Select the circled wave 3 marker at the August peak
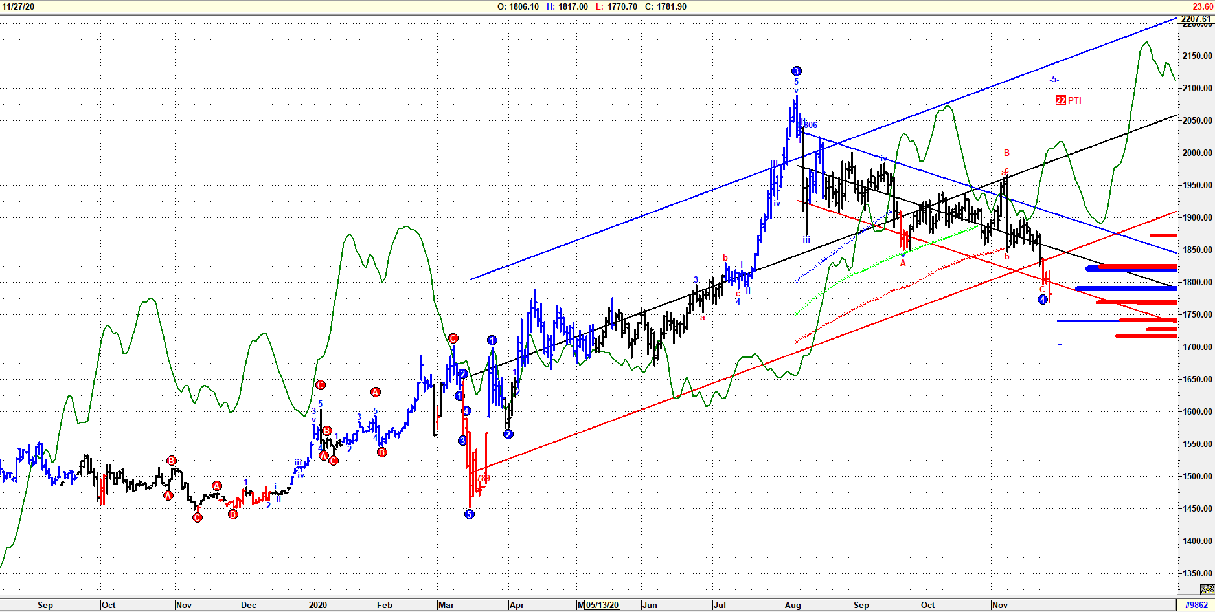 pyautogui.click(x=796, y=71)
